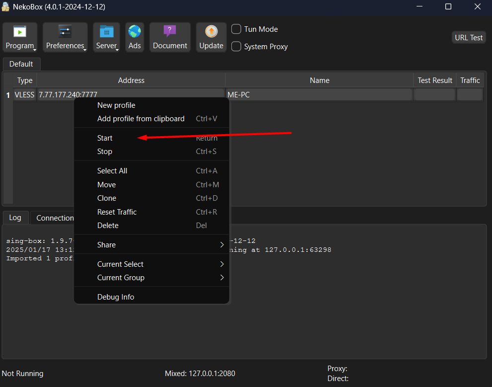This screenshot has width=492, height=387.
Task: Open the Preferences toolbar menu
Action: tap(65, 37)
